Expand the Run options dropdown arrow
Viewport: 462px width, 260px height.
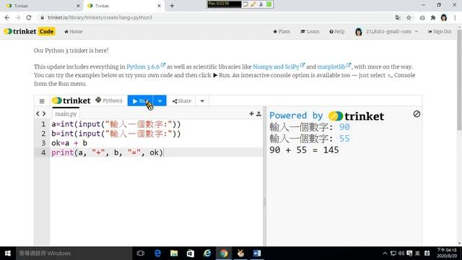click(160, 101)
